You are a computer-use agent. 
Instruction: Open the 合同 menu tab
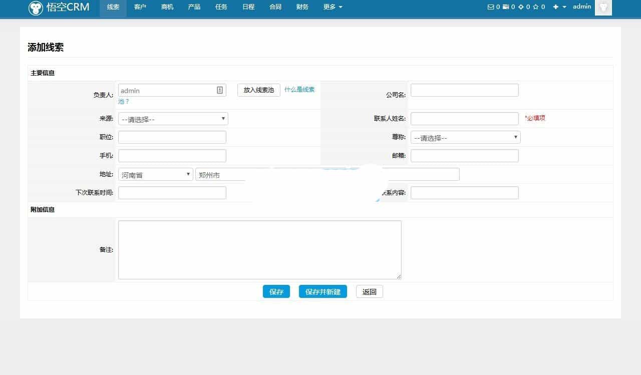(275, 8)
